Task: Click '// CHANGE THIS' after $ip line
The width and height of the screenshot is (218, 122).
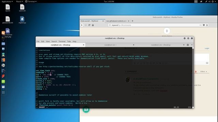Action: (x=61, y=75)
